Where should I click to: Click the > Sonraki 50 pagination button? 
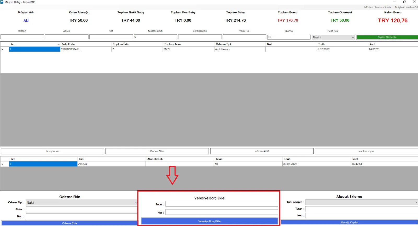(x=262, y=151)
